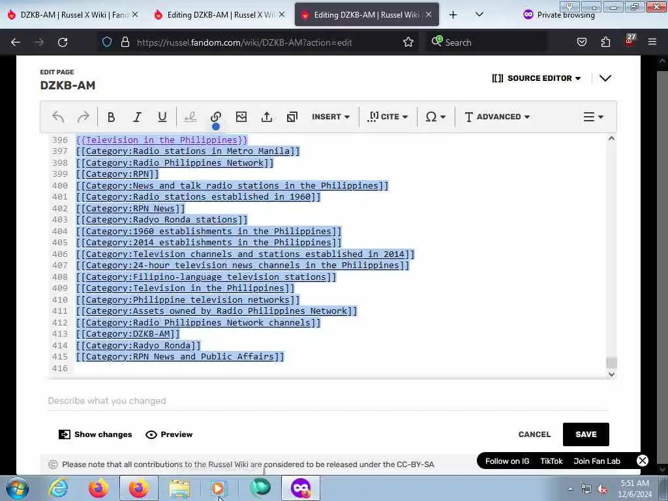
Task: Click CANCEL to discard edits
Action: click(x=534, y=434)
